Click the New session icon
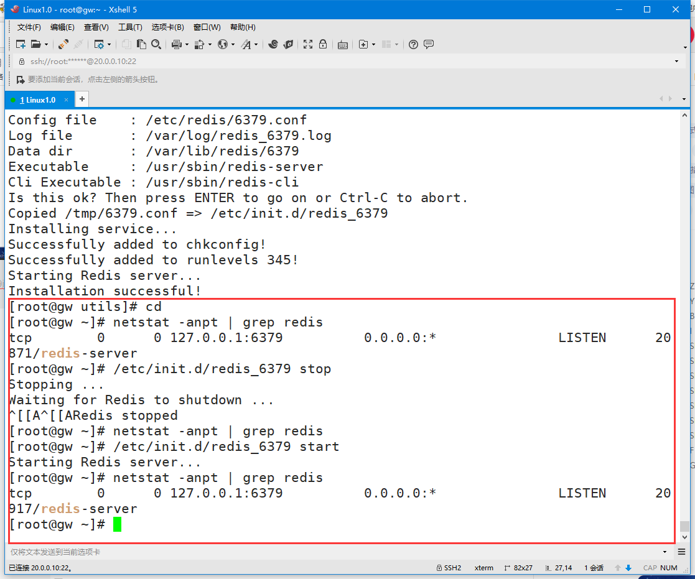The width and height of the screenshot is (695, 579). pyautogui.click(x=21, y=44)
